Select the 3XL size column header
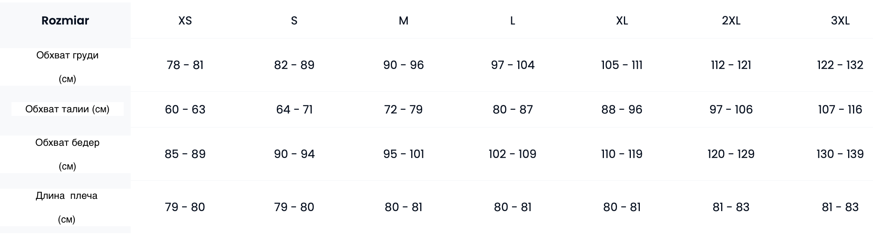 [x=840, y=20]
